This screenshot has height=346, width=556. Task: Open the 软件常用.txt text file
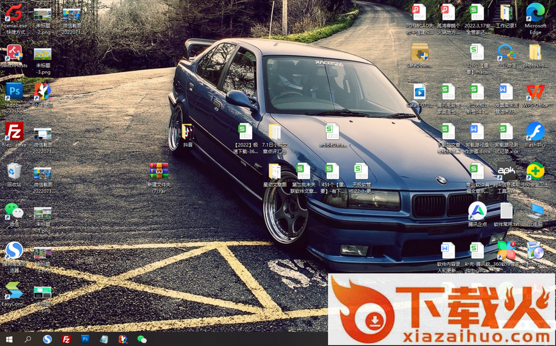506,211
